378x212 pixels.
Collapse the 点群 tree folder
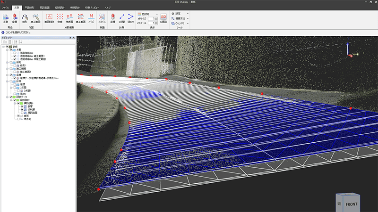coord(7,50)
